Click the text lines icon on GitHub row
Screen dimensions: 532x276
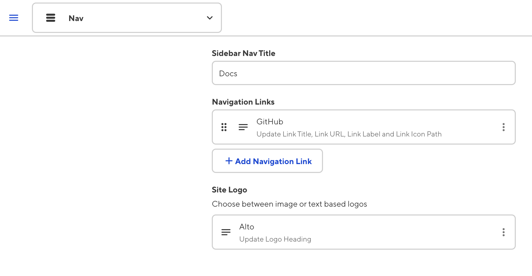tap(243, 127)
